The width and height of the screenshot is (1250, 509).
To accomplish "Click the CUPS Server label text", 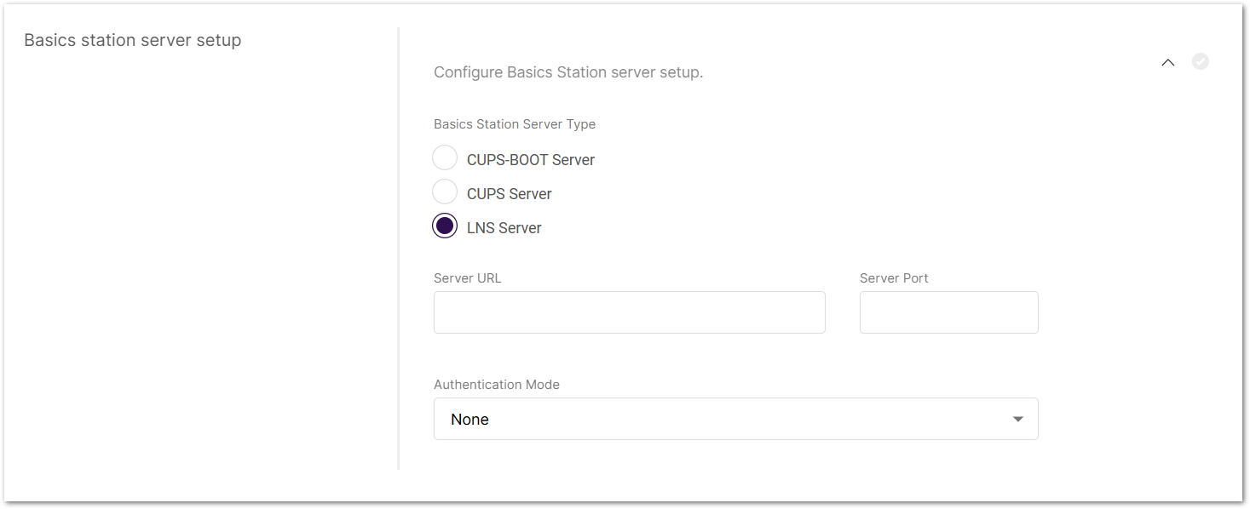I will [509, 193].
